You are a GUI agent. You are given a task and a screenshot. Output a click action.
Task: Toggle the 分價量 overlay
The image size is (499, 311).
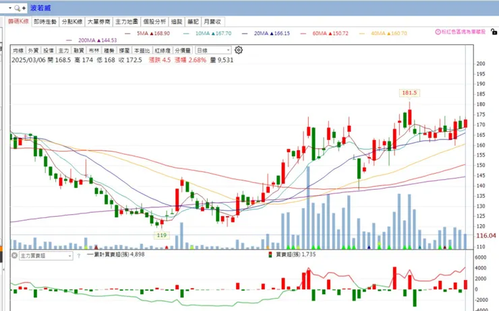point(183,50)
